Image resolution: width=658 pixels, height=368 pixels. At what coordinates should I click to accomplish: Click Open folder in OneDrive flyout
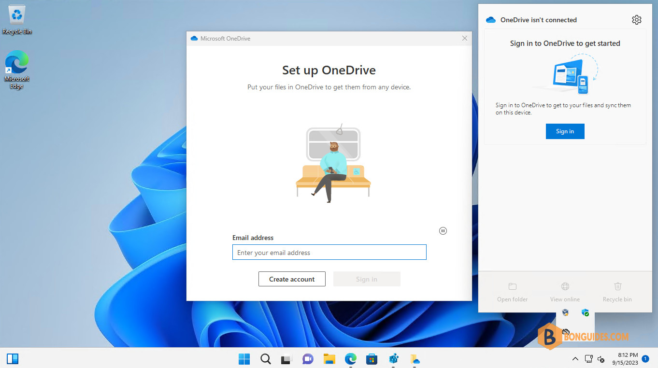pos(512,292)
